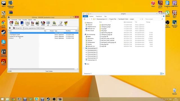Open the File menu in WinRAR

(9, 20)
